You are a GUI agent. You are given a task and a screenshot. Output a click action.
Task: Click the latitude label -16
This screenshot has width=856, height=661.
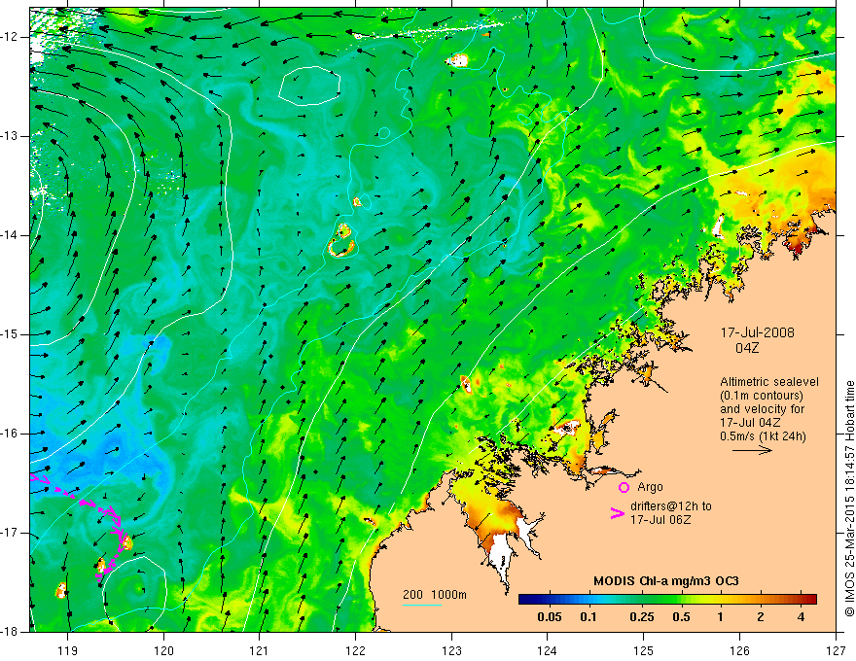coord(11,434)
